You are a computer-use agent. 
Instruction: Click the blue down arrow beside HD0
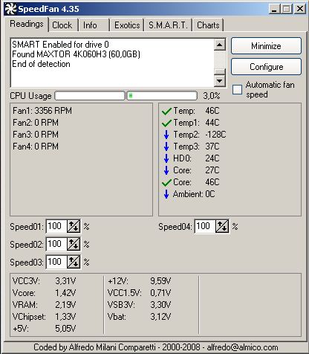point(166,158)
